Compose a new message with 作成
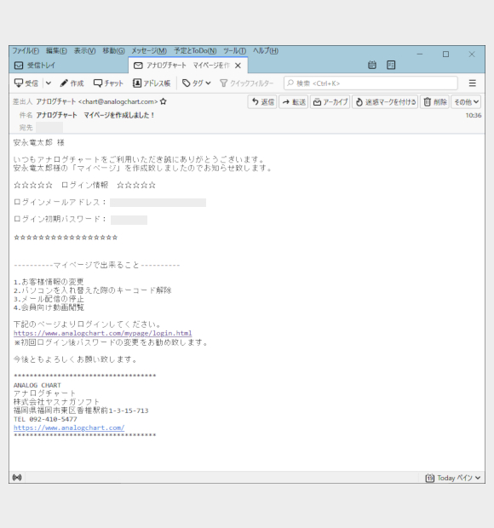 click(x=72, y=83)
